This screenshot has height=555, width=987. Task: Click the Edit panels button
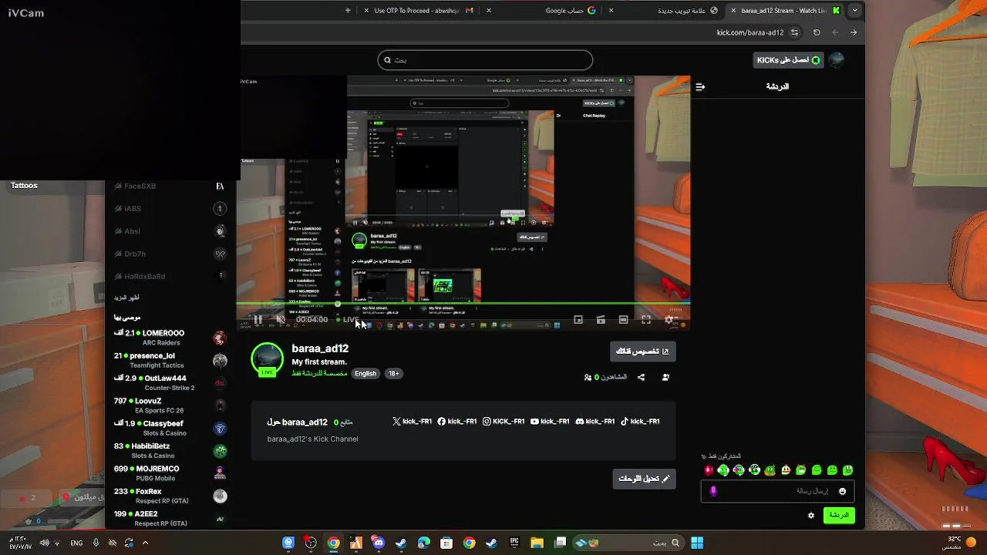pos(644,479)
